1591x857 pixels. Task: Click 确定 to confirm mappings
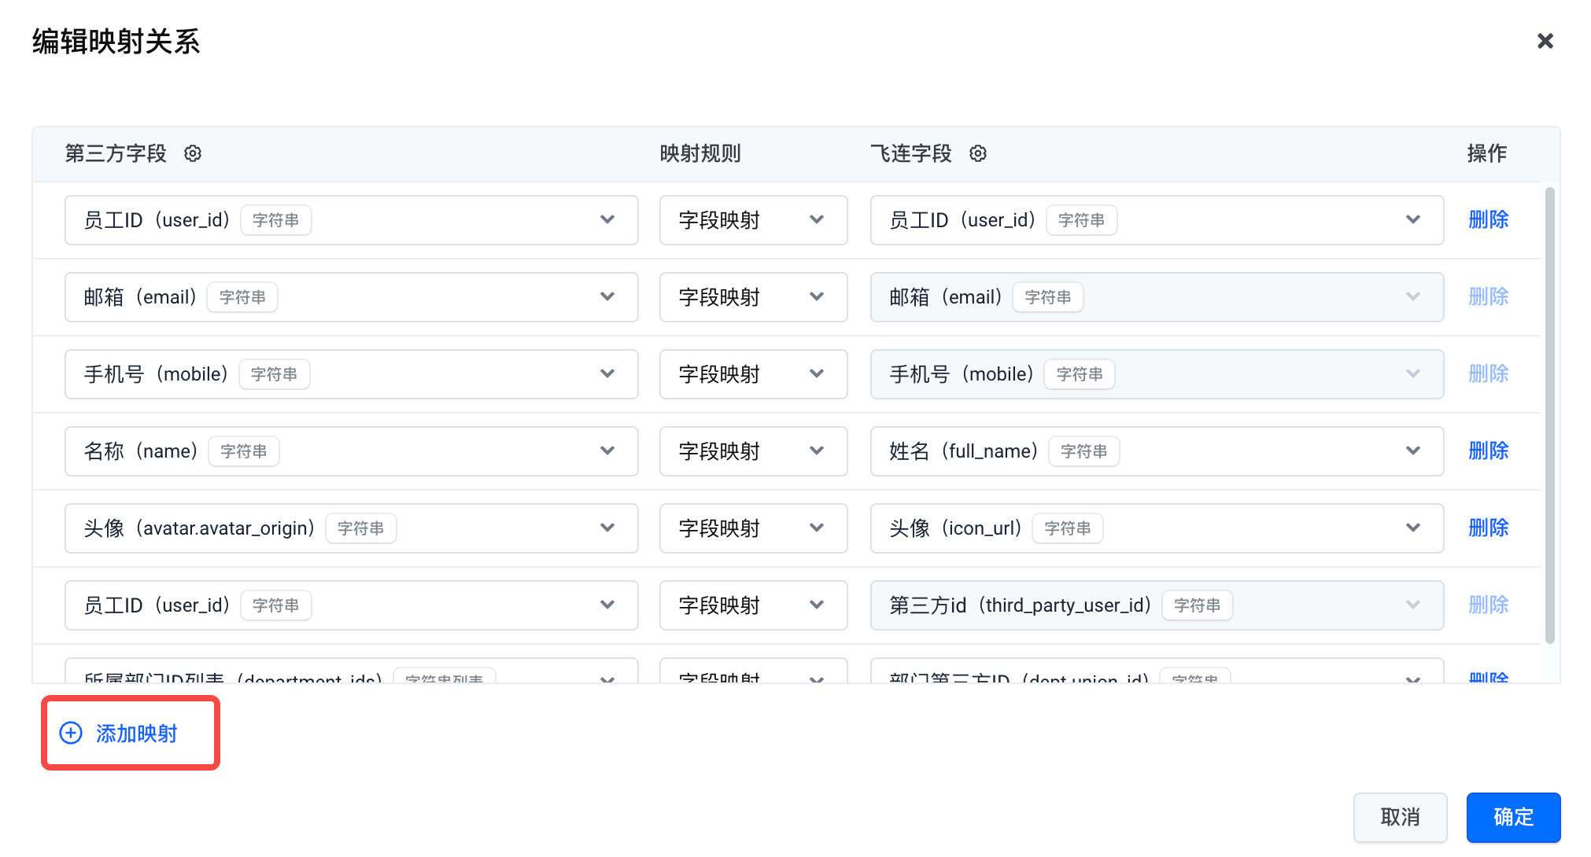pos(1512,817)
